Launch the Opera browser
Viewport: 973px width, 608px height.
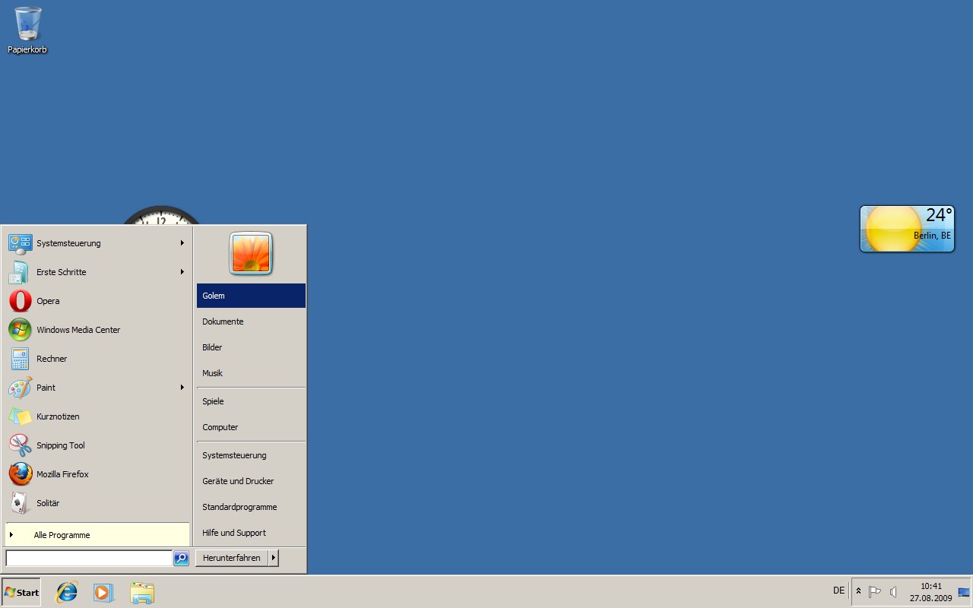point(48,301)
